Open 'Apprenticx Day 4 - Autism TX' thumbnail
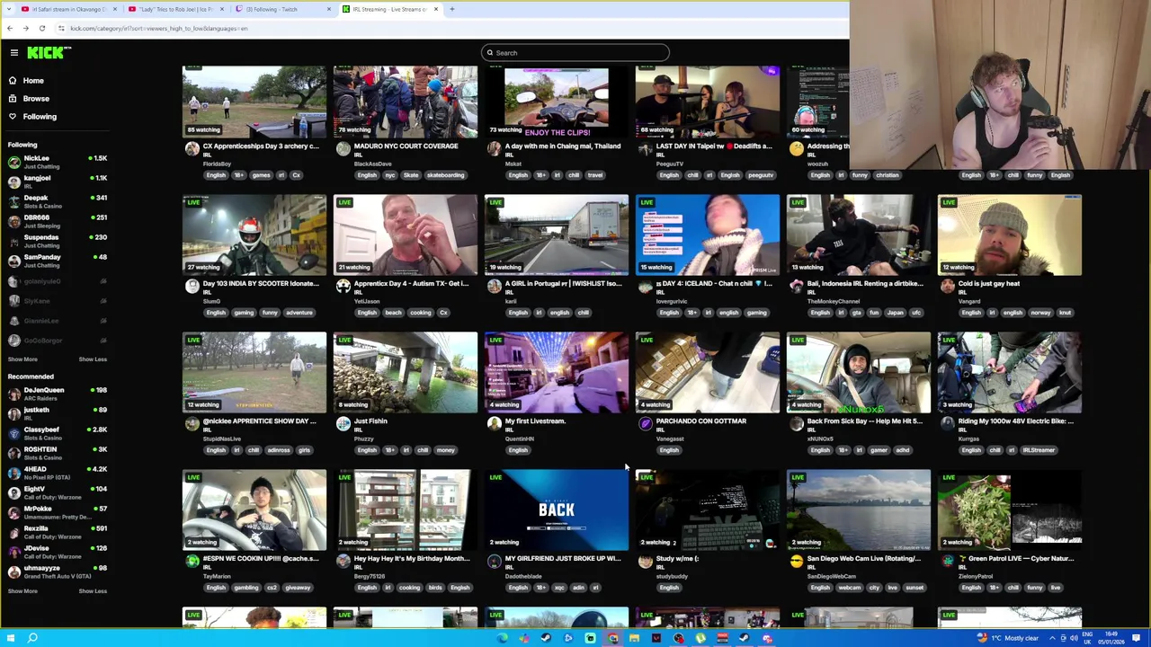The image size is (1151, 647). 406,235
